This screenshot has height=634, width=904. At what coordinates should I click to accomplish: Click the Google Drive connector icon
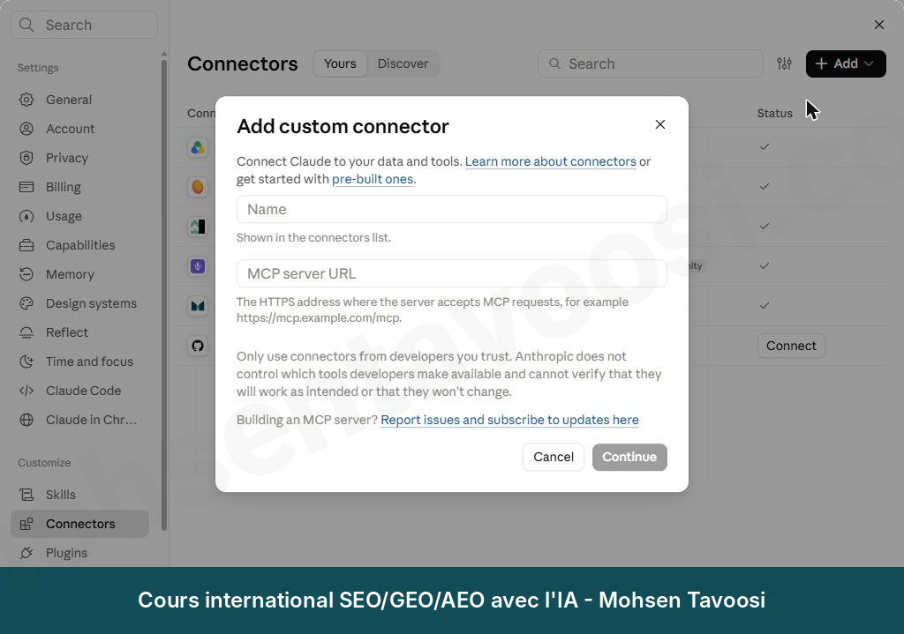point(198,147)
